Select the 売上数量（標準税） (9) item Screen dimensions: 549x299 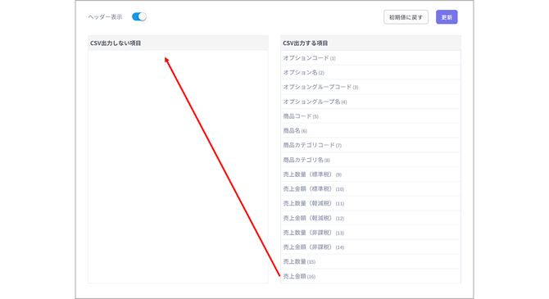(x=370, y=174)
